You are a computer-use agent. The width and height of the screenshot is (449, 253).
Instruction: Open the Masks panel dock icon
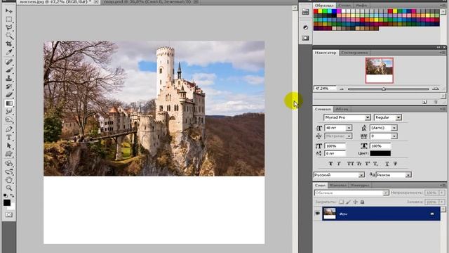tap(305, 38)
